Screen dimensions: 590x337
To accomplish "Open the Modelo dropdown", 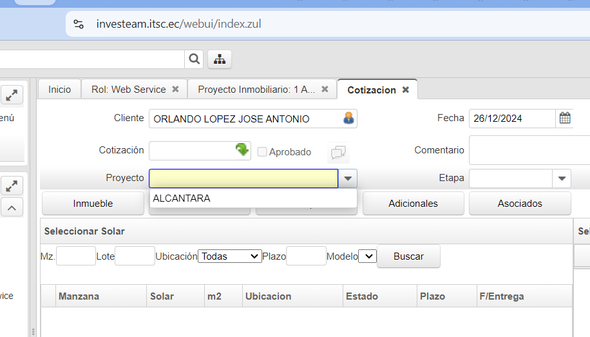I will tap(367, 256).
